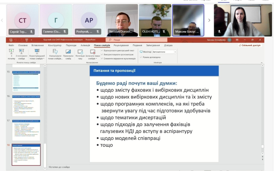This screenshot has height=171, width=274.
Task: Select the Показ слайдів tab
Action: pos(102,45)
